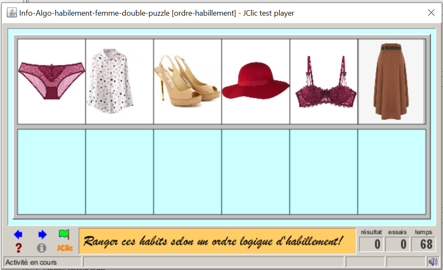Viewport: 443px width, 270px height.
Task: Click the temps timer counter
Action: coord(423,245)
